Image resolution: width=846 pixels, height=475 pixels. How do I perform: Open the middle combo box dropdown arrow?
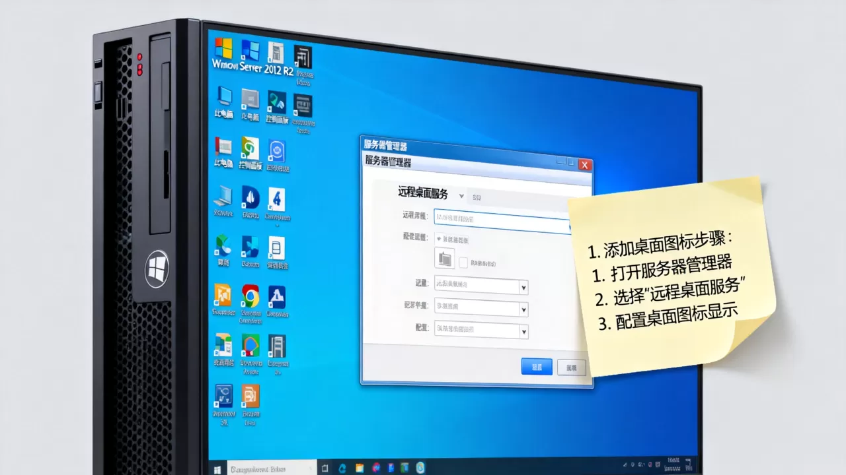click(x=523, y=309)
